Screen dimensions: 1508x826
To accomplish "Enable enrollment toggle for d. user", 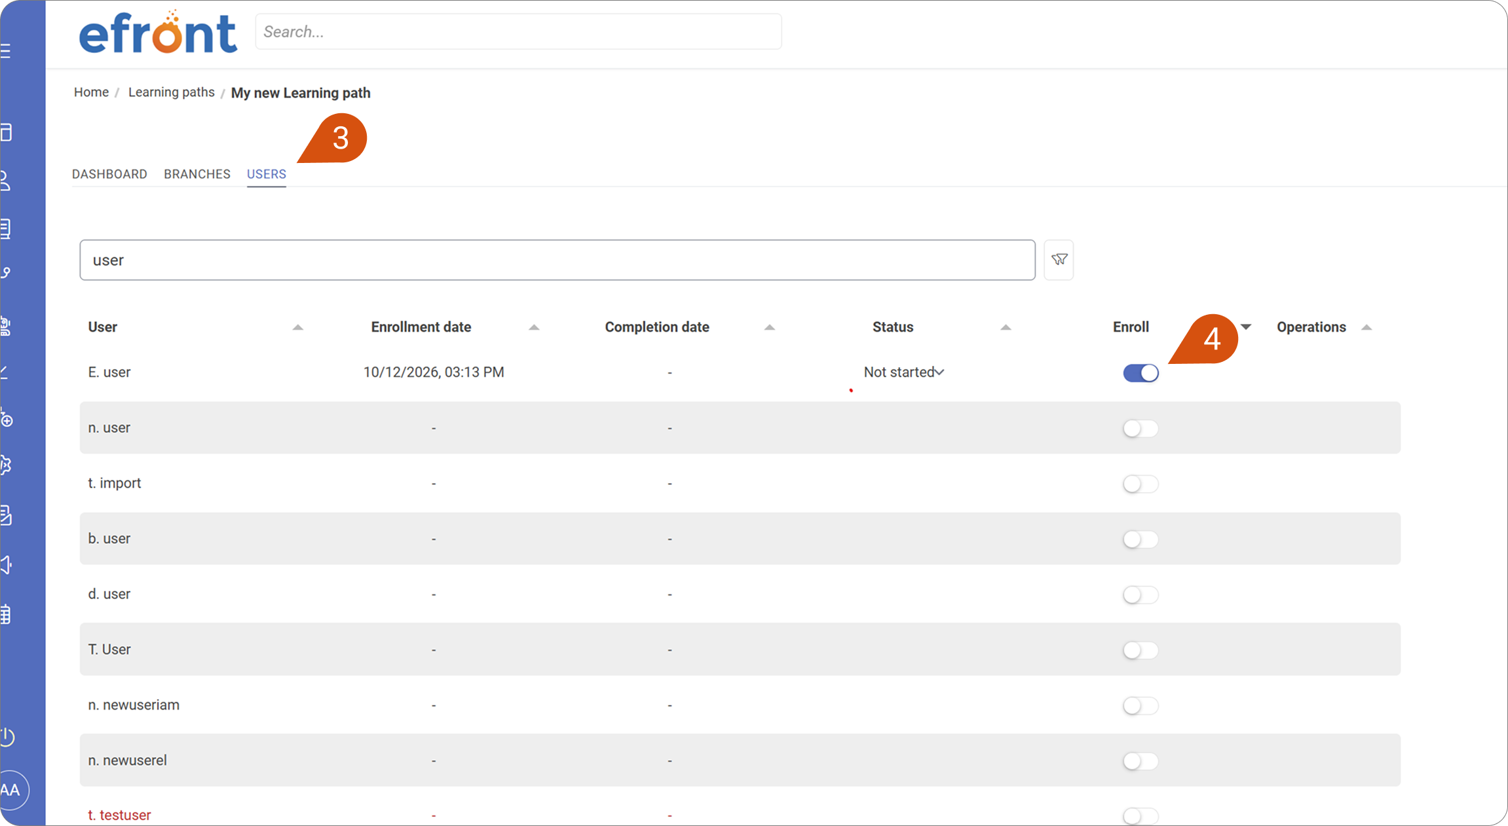I will (1140, 595).
